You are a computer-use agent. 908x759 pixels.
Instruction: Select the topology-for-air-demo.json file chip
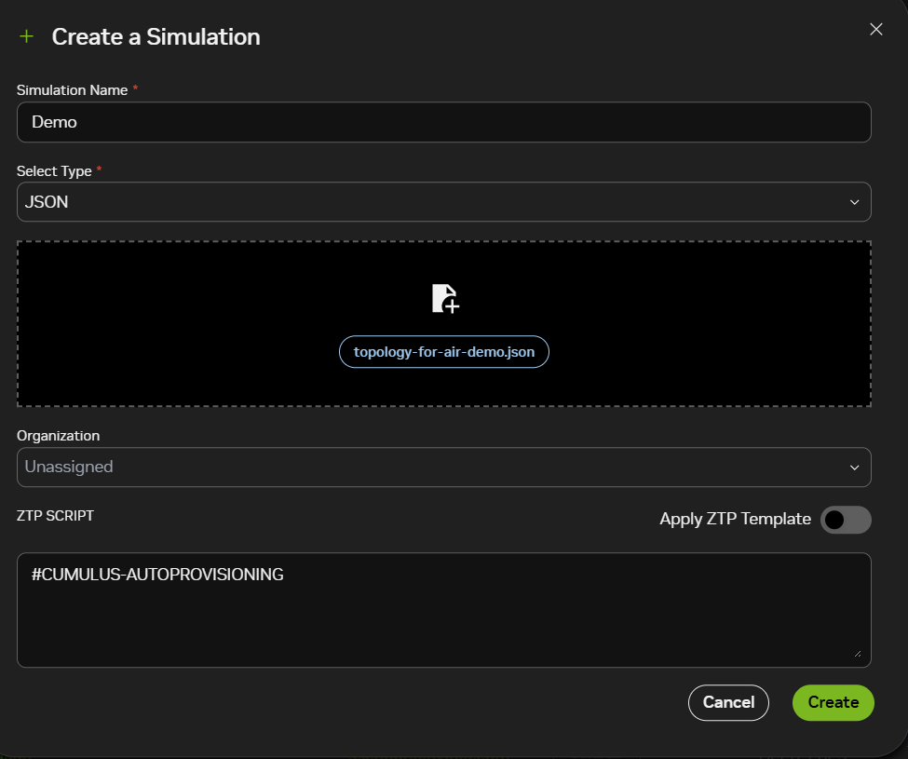pyautogui.click(x=444, y=352)
